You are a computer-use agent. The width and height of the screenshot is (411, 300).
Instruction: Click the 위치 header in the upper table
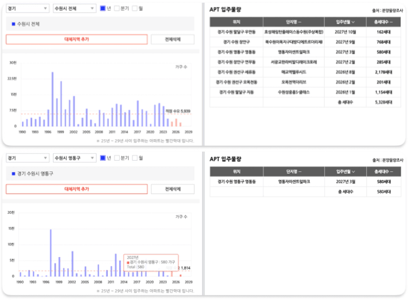click(237, 22)
